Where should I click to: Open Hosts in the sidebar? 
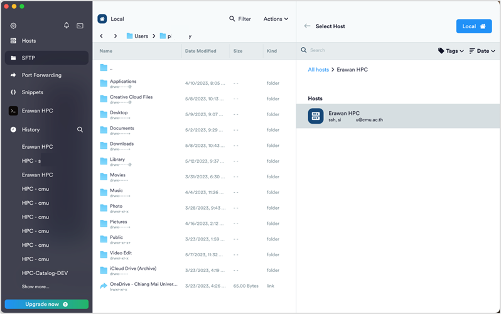(29, 41)
